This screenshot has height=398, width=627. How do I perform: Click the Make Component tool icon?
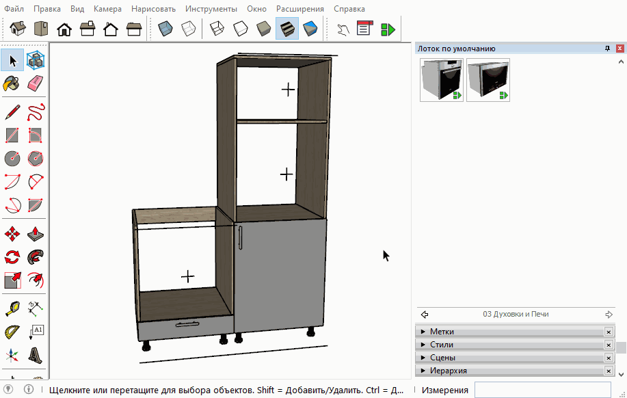pos(36,61)
